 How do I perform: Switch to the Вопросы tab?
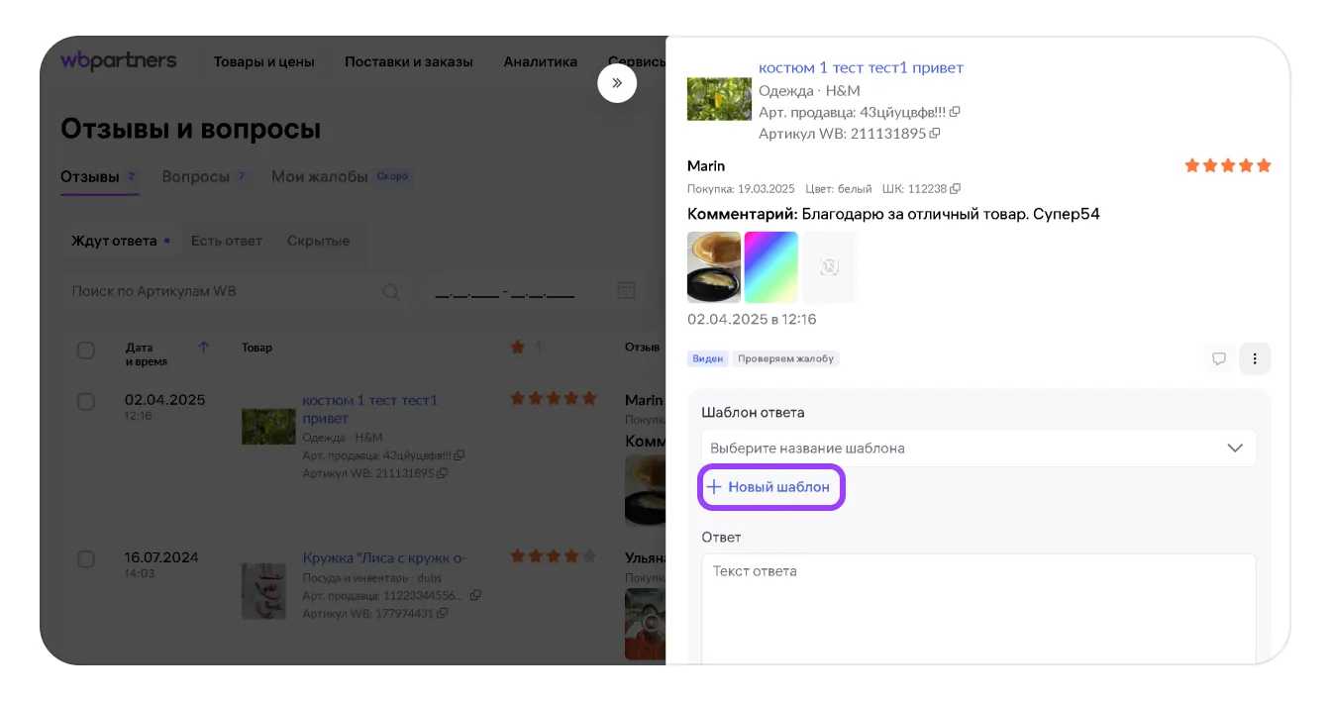196,176
